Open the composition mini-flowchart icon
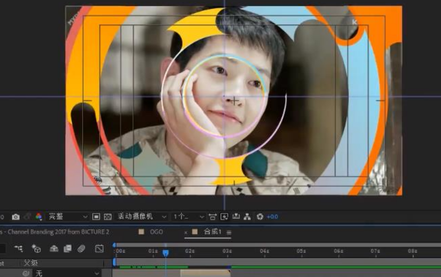 click(x=19, y=248)
